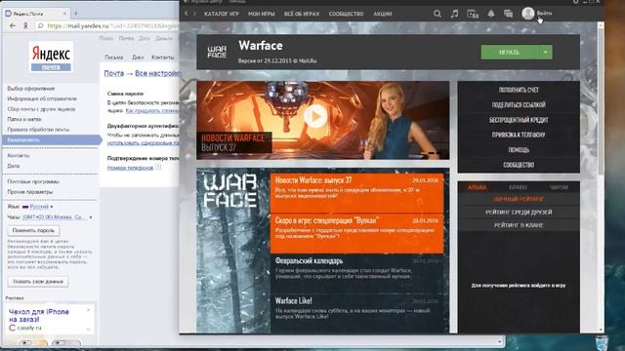Click the Номера телефонов link
The image size is (625, 351).
pos(130,168)
